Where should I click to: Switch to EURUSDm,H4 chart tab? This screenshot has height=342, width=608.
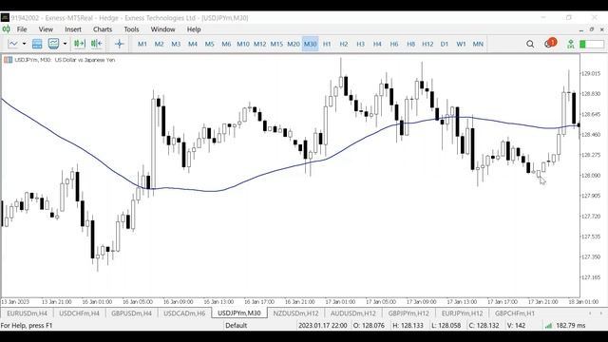[28, 313]
